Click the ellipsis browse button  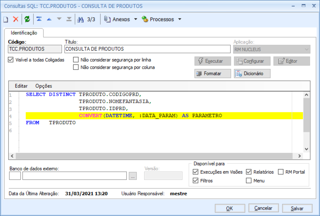133,176
